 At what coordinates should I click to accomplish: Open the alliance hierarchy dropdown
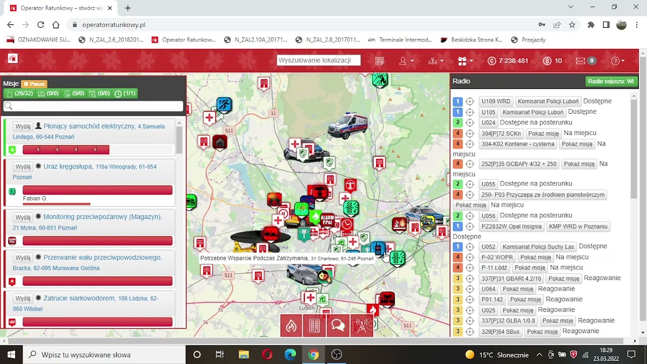tap(435, 61)
